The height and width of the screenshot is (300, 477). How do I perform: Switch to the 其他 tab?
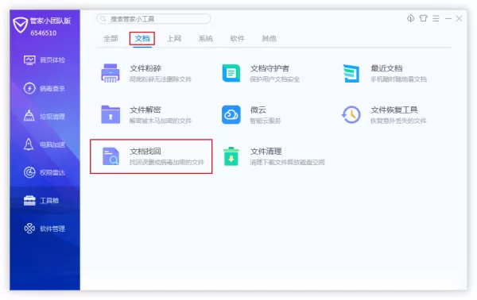[x=270, y=39]
